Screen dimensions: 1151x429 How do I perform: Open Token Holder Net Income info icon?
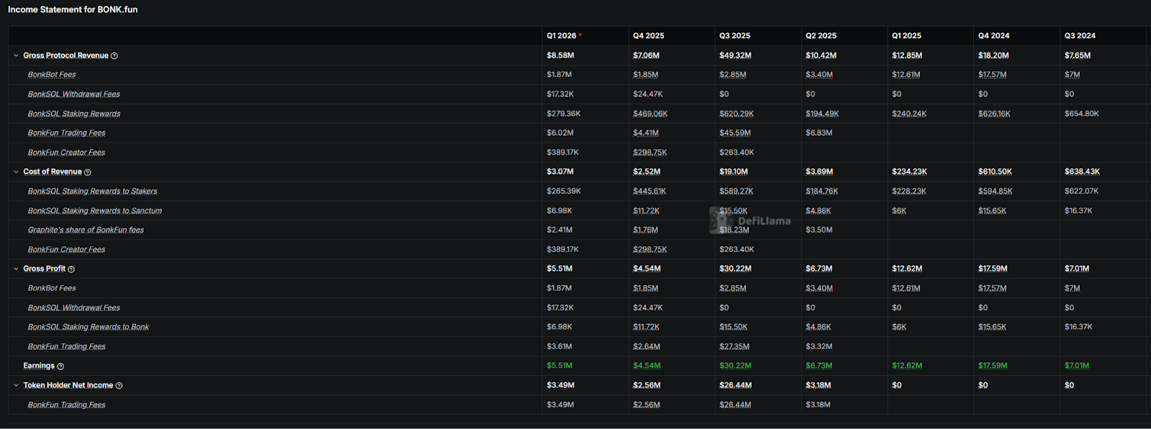click(119, 385)
